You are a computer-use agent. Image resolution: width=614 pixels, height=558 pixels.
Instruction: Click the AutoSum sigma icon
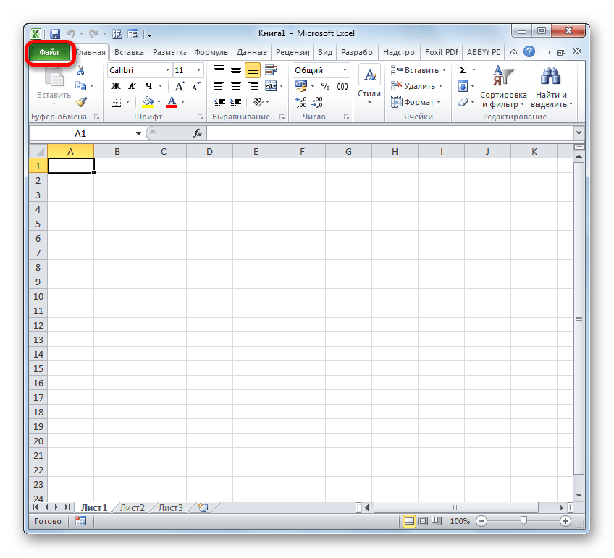tap(463, 70)
